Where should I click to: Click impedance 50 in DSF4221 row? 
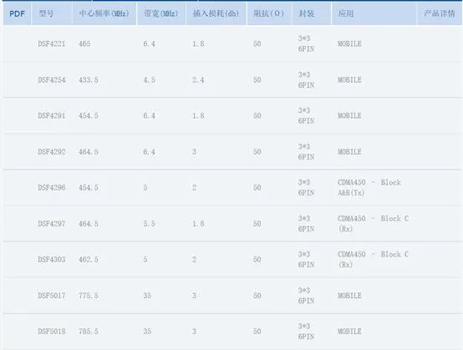click(x=257, y=44)
